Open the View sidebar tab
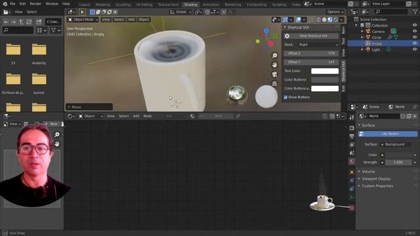420x236 pixels. 343,54
